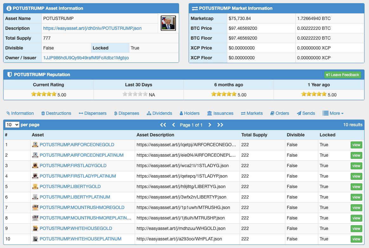The image size is (369, 248).
Task: Click the FIRSTLADYGOLD asset icon
Action: (x=35, y=166)
